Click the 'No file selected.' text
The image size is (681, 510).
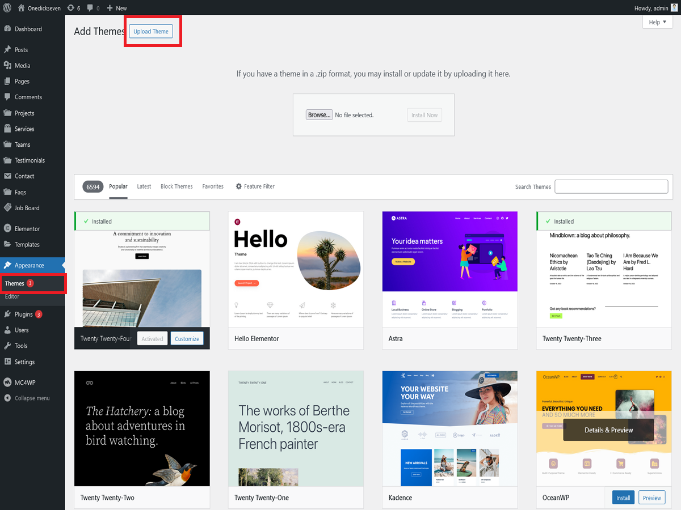[354, 115]
